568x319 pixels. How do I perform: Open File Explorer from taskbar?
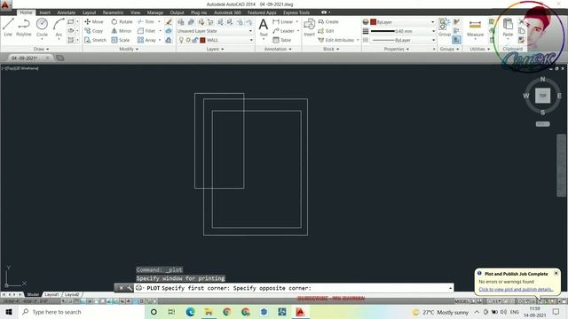click(x=209, y=312)
